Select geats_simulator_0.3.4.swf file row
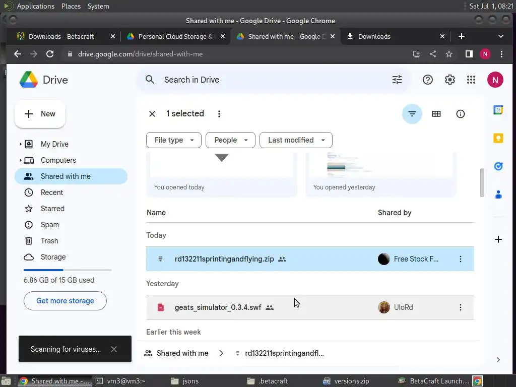 point(310,307)
